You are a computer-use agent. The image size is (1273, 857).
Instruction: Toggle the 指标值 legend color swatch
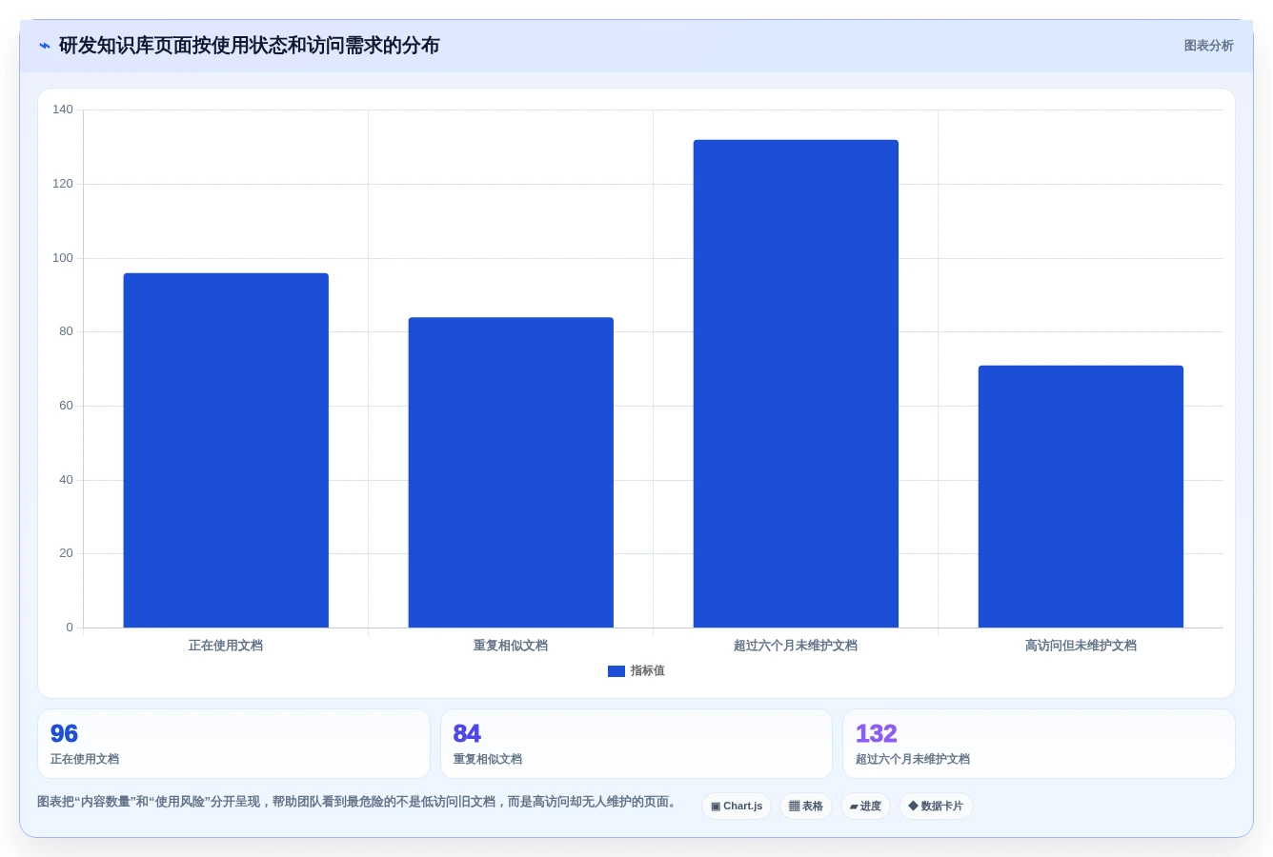coord(616,671)
